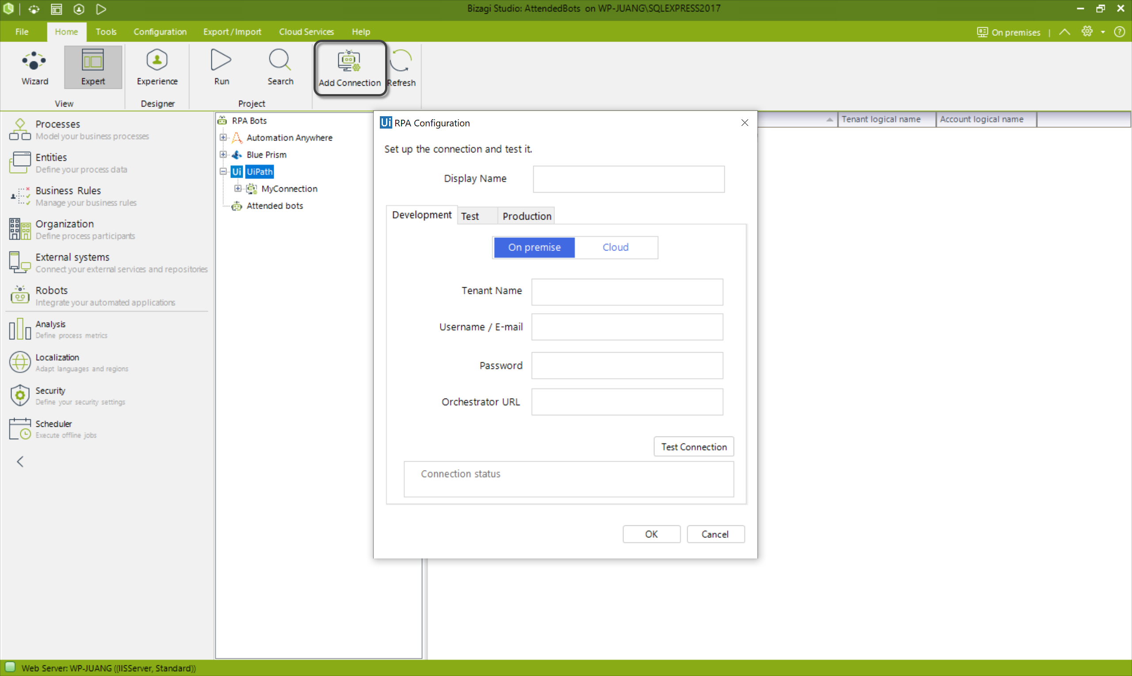Open the Search tool in the ribbon
The image size is (1132, 676).
pos(280,68)
